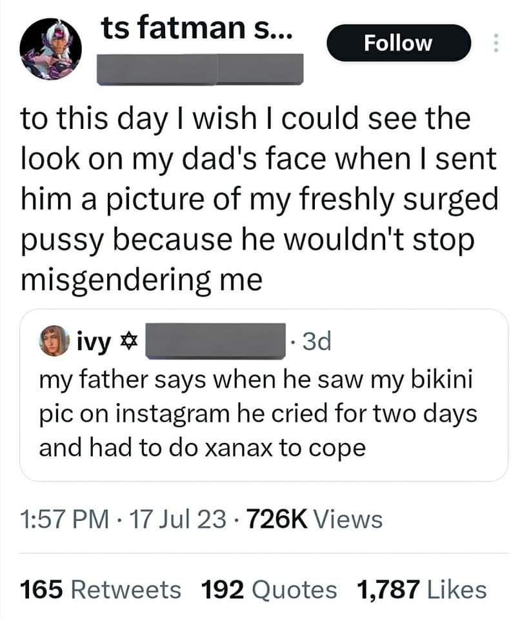Click the word 'misgendering' in the tweet
522x619 pixels.
(x=116, y=280)
